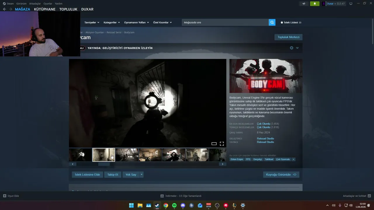The height and width of the screenshot is (210, 374).
Task: Open the Oynamanın Yolları dropdown
Action: coord(136,22)
